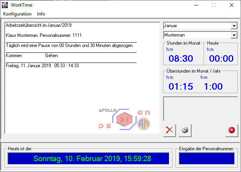Viewport: 241px width, 172px height.
Task: Click the heading Arbeitszeitübersicht im Januar/2019
Action: coord(39,25)
